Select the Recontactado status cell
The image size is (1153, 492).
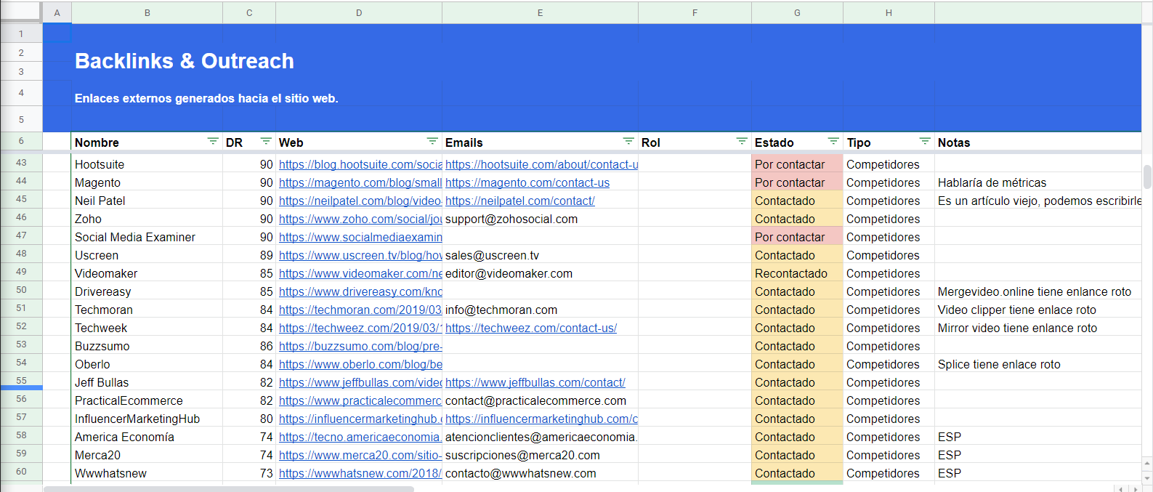797,274
